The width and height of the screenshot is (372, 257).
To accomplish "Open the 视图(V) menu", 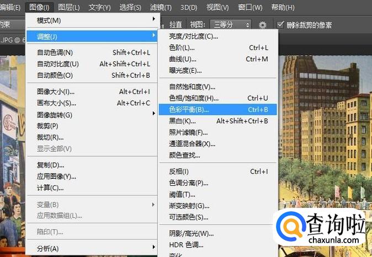I will 217,7.
